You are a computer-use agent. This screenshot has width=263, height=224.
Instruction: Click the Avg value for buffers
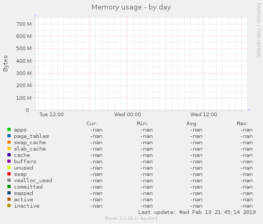pos(196,162)
